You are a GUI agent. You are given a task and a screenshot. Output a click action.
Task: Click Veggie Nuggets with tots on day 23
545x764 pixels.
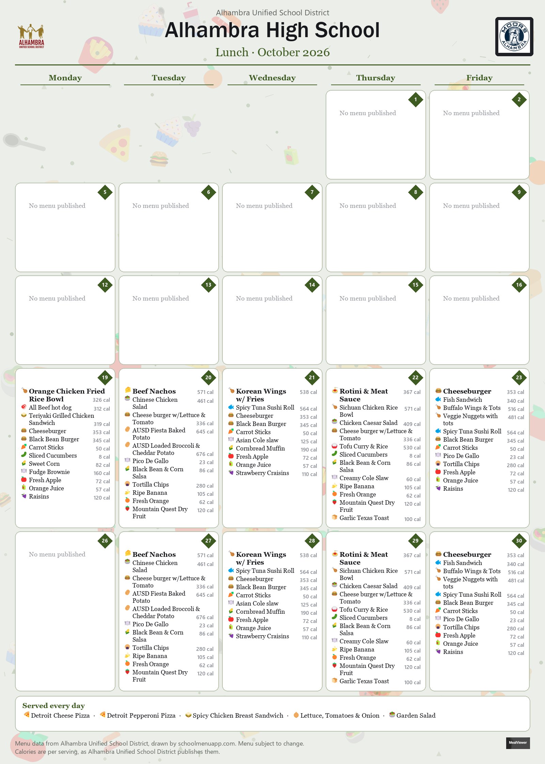470,419
